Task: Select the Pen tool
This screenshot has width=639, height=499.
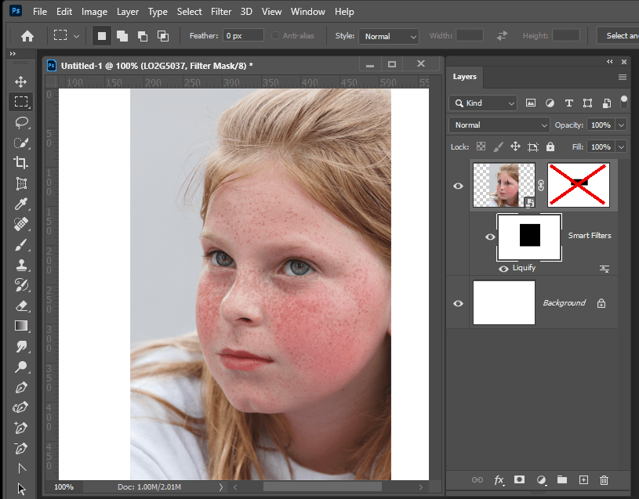Action: (x=20, y=387)
